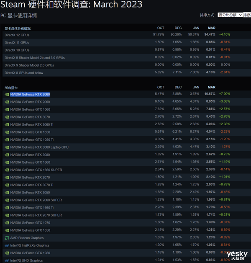This screenshot has height=263, width=251.
Task: Click the Intel icon next to UHD Graphics
Action: (7, 260)
